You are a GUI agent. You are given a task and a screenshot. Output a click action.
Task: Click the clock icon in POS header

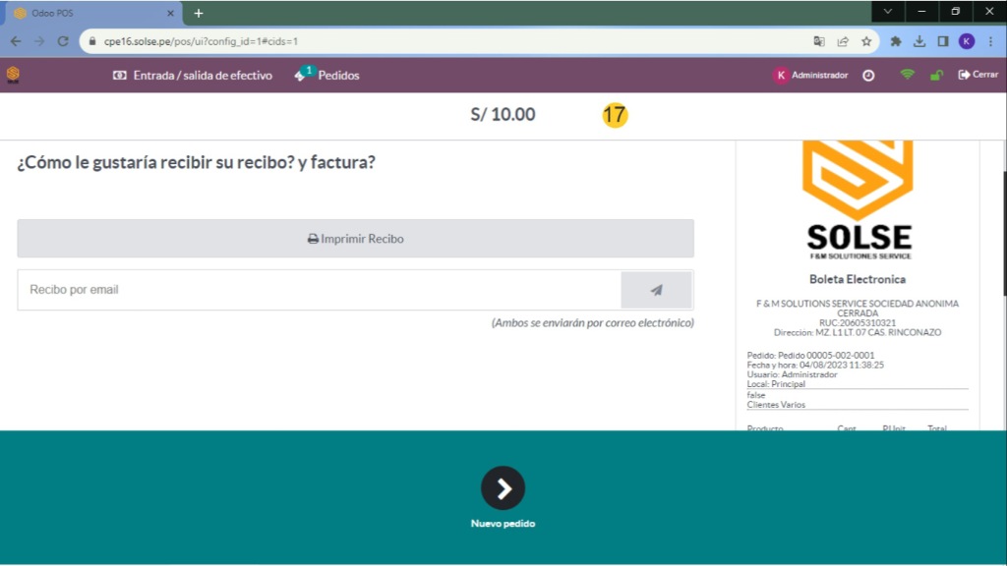pyautogui.click(x=868, y=75)
